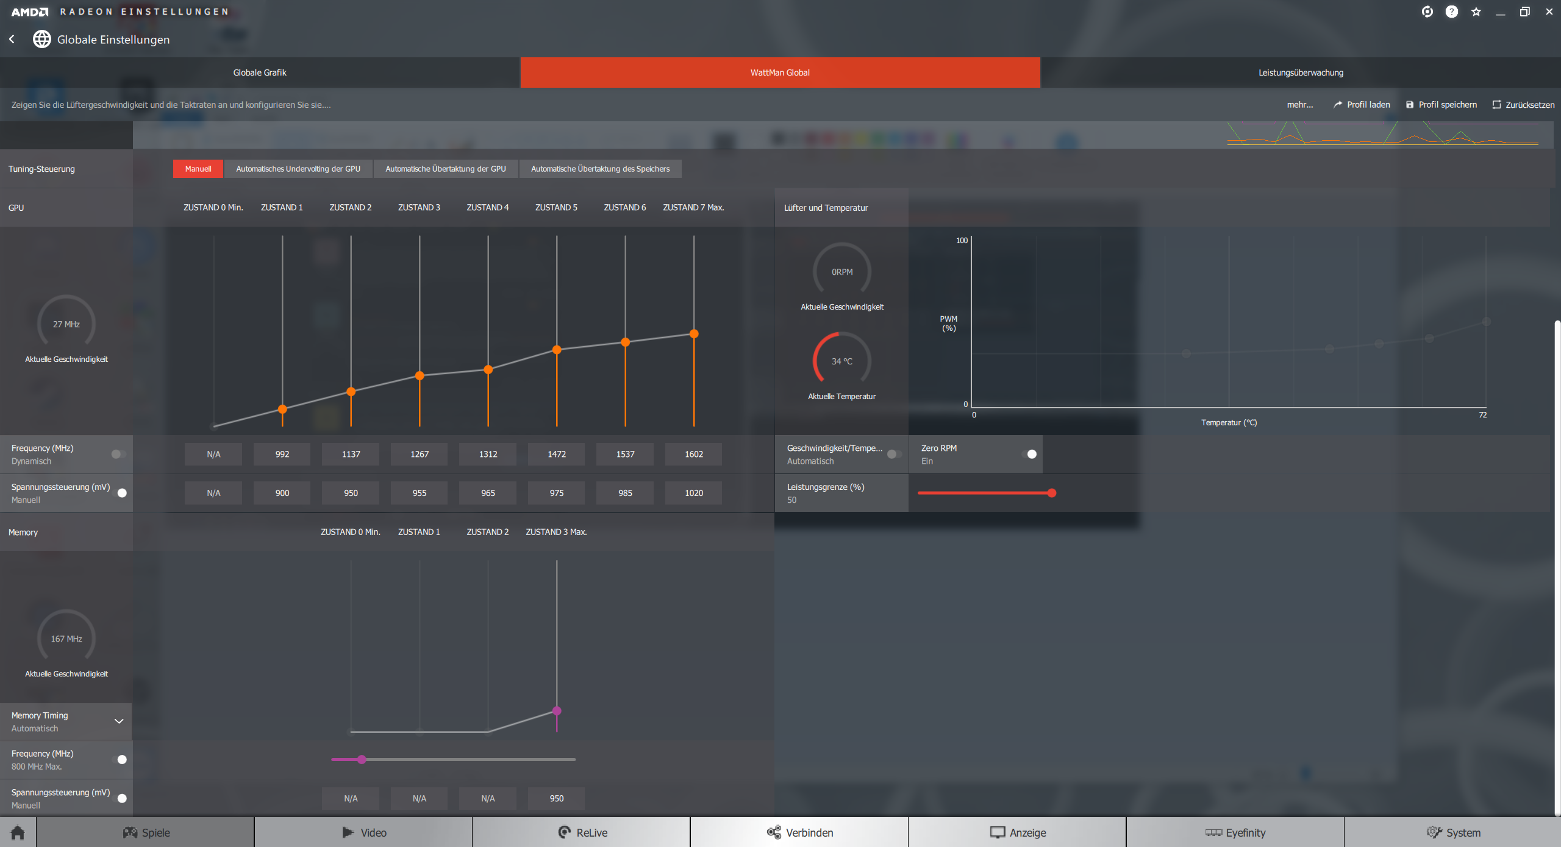The height and width of the screenshot is (847, 1561).
Task: Open the mehr... menu
Action: pos(1299,105)
